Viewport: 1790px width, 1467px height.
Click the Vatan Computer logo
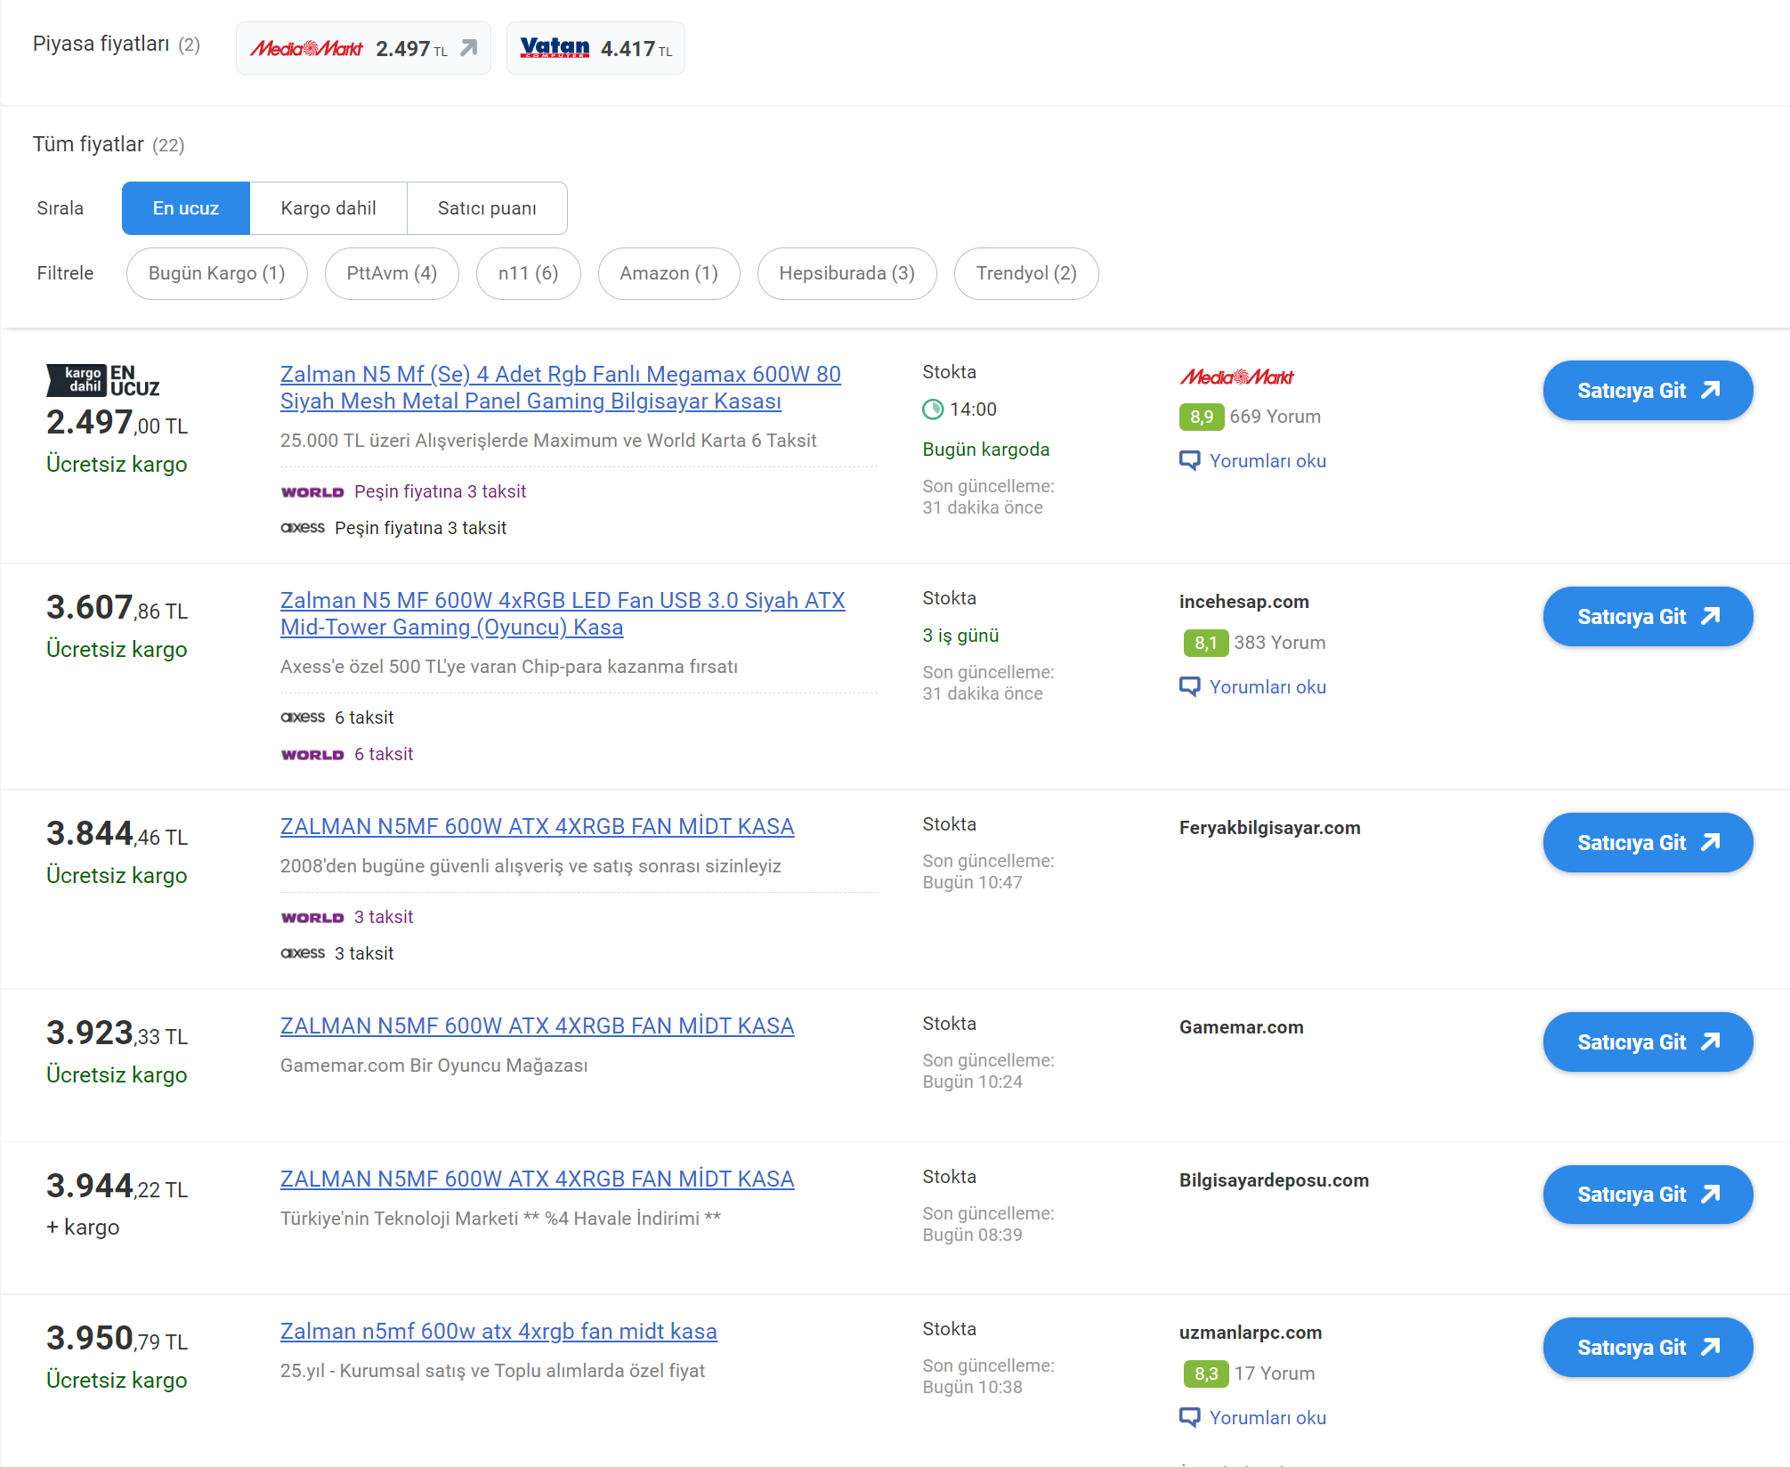click(x=555, y=48)
